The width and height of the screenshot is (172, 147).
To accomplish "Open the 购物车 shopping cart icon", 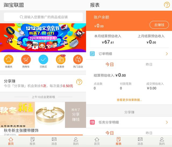I will (x=26, y=59).
